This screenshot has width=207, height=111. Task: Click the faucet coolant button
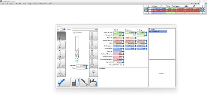click(x=94, y=82)
